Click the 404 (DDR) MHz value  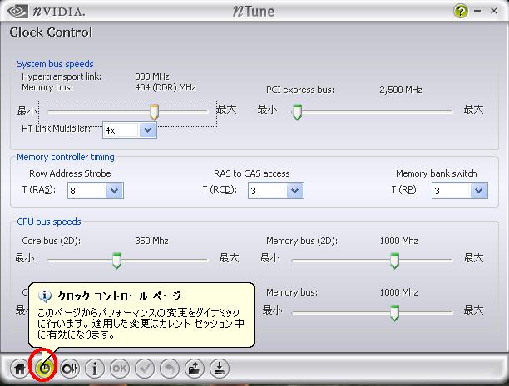[166, 87]
